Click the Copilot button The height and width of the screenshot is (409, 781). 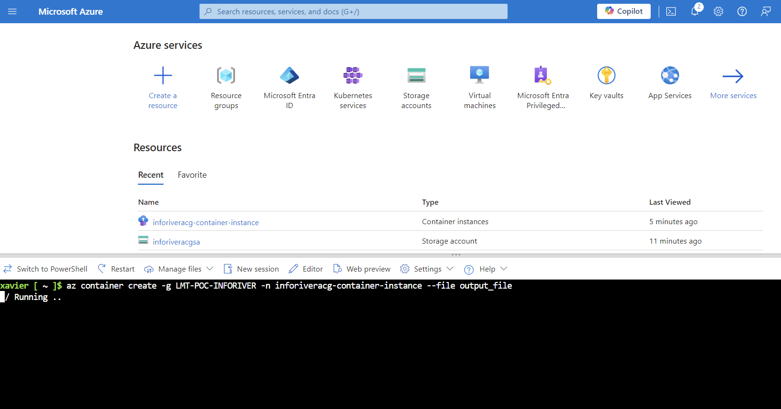[624, 11]
